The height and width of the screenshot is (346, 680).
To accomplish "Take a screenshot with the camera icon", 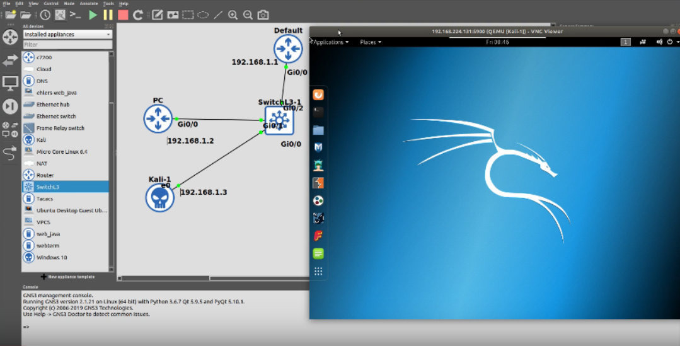I will coord(263,15).
